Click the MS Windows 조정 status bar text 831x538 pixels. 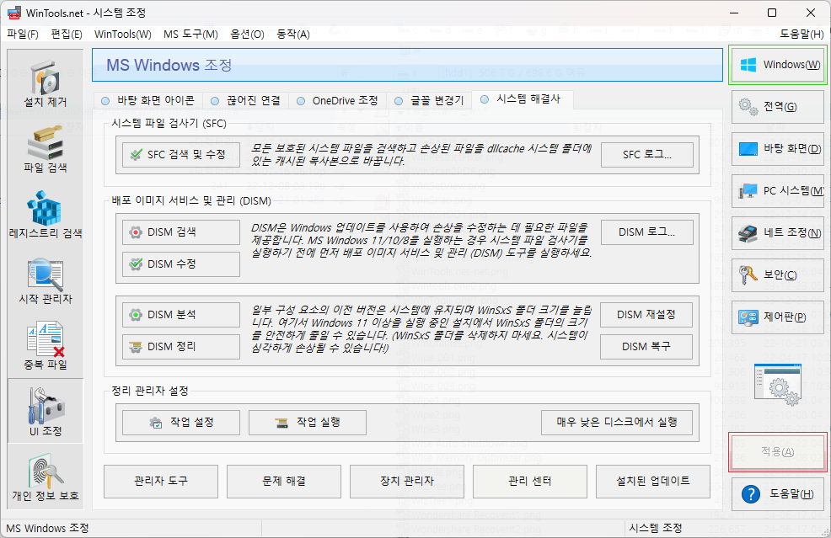(48, 529)
